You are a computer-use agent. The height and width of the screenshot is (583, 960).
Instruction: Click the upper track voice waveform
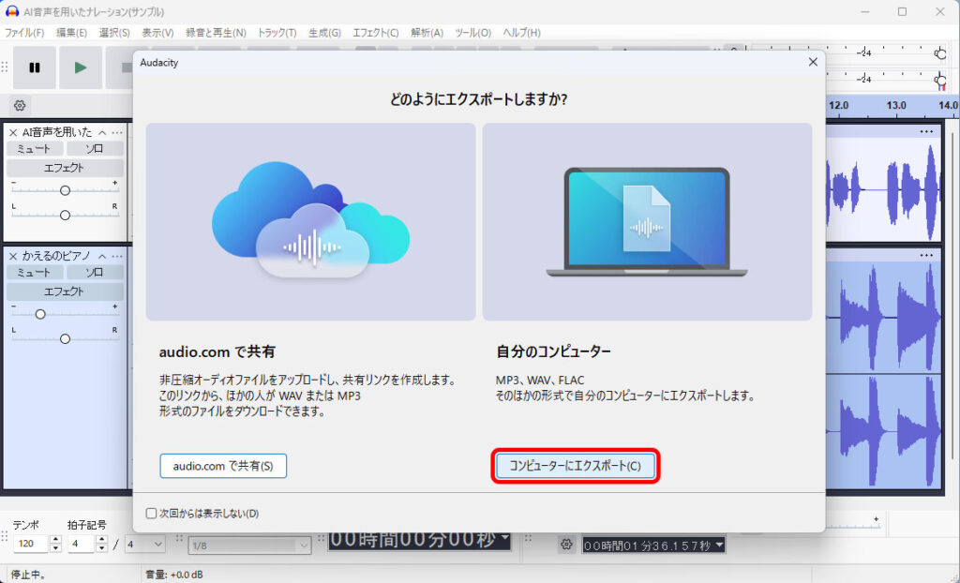click(883, 189)
